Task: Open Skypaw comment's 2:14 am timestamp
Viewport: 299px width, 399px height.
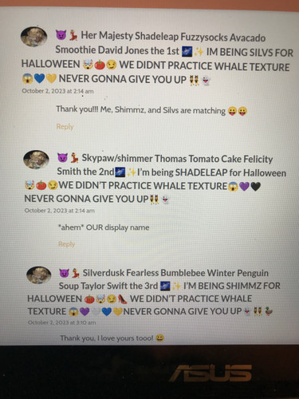Action: [60, 211]
